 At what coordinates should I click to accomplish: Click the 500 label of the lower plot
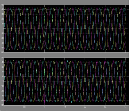(3, 58)
